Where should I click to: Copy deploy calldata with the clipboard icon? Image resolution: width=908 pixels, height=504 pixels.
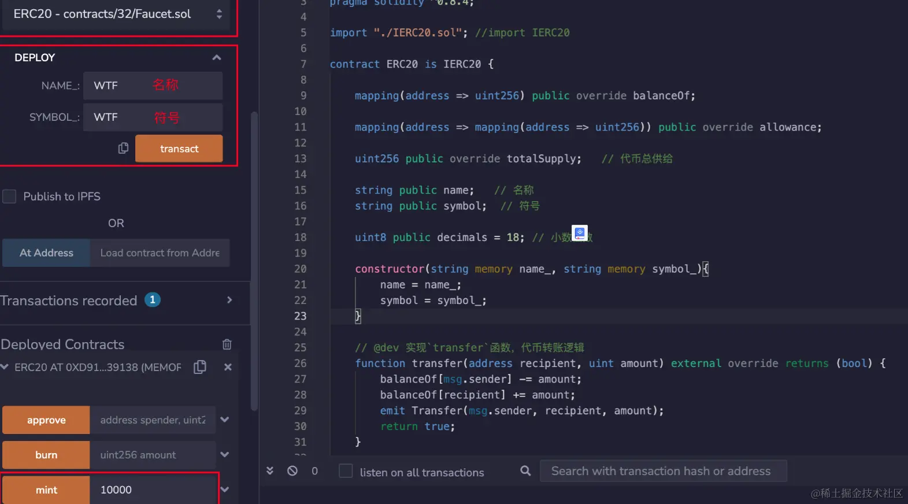pos(123,149)
